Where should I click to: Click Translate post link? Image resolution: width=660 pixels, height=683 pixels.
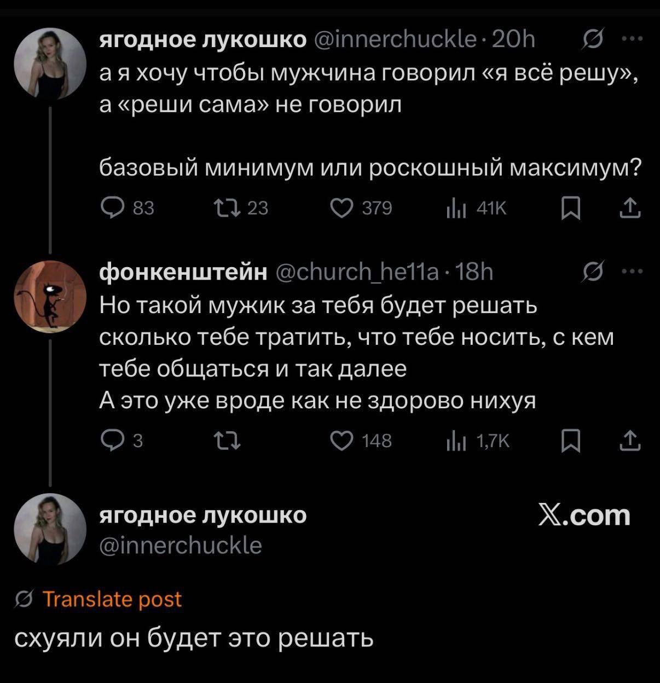(x=111, y=599)
